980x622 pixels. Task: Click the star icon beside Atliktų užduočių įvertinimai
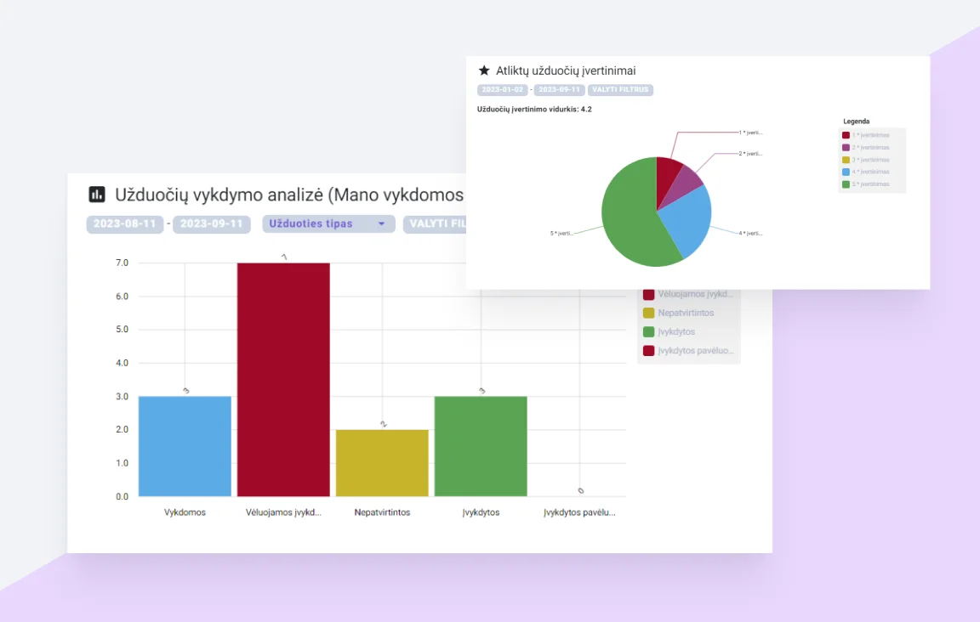coord(484,71)
